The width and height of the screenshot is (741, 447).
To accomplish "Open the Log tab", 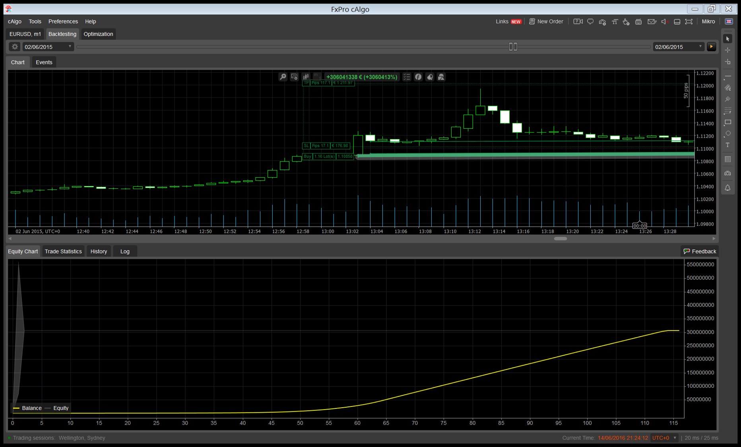I will pos(125,251).
